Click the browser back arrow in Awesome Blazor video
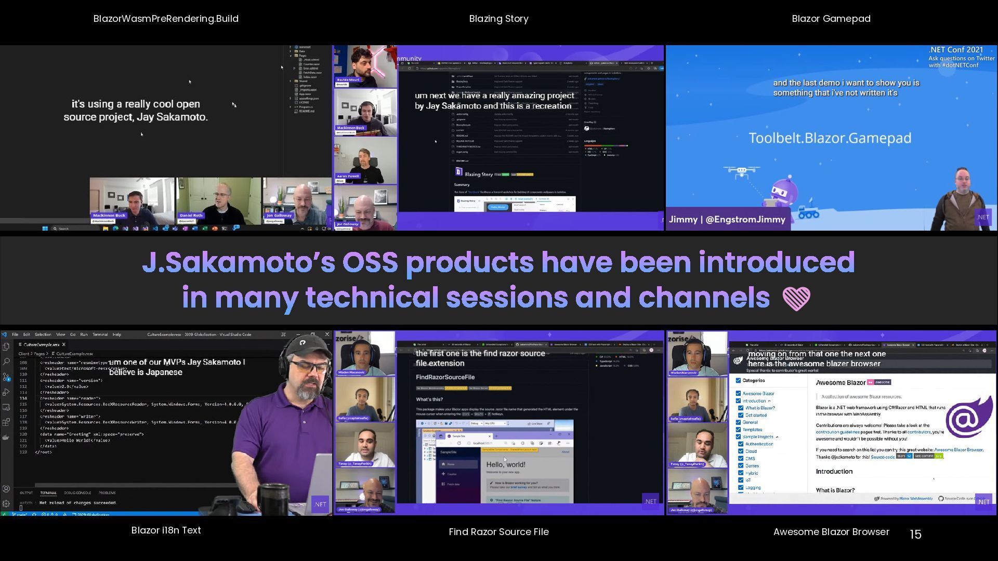The width and height of the screenshot is (998, 561). coord(734,351)
